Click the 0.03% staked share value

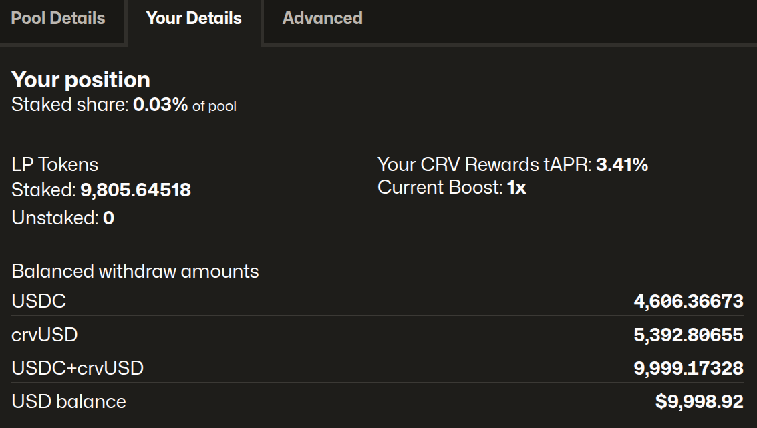click(160, 105)
